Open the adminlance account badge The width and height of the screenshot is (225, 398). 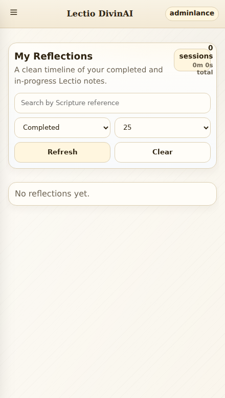coord(192,13)
